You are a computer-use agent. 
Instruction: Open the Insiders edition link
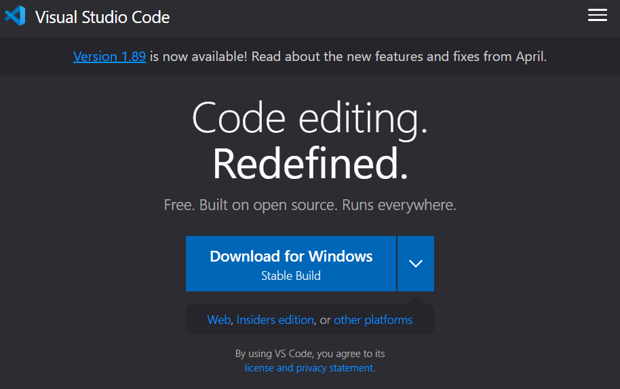[x=275, y=320]
